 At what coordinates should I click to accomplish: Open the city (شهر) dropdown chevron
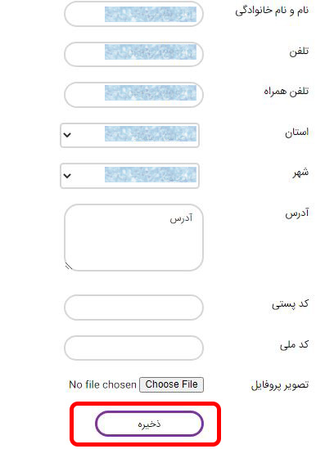pyautogui.click(x=67, y=176)
